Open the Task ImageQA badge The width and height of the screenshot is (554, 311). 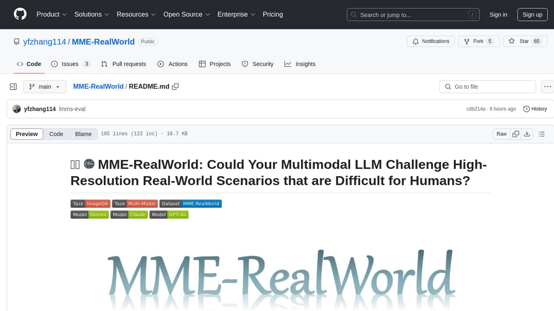coord(90,204)
